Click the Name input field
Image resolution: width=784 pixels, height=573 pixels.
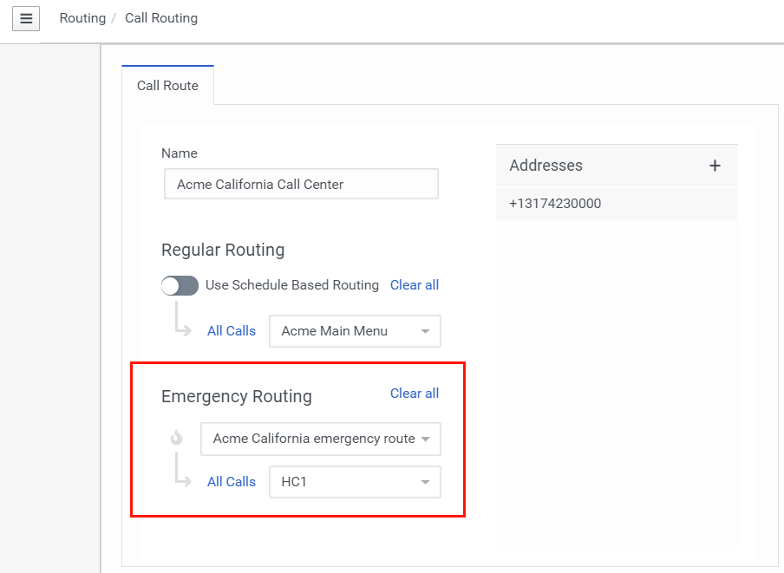tap(301, 185)
